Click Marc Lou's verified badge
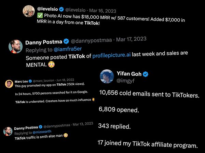This screenshot has width=205, height=153. click(30, 81)
